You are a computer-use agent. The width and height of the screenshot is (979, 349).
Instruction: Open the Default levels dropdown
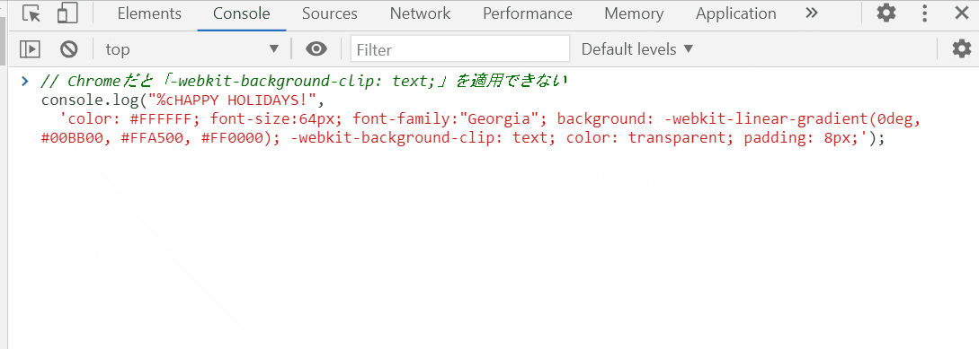(637, 49)
